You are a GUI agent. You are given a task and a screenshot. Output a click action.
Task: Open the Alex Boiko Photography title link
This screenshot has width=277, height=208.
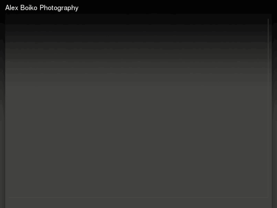pos(42,8)
